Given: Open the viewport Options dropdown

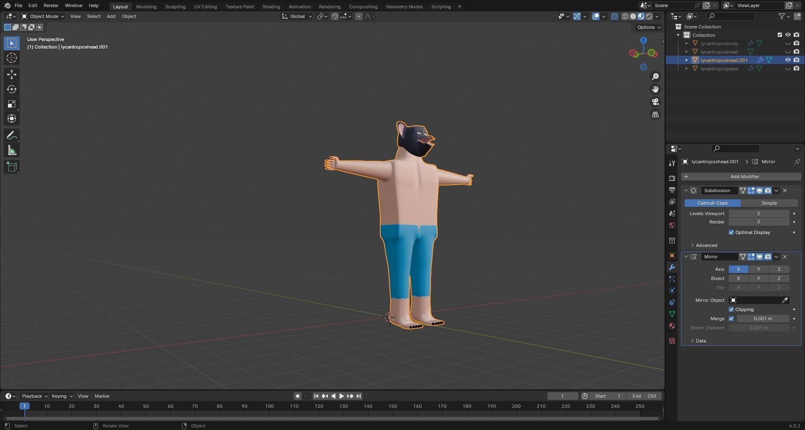Looking at the screenshot, I should 648,27.
